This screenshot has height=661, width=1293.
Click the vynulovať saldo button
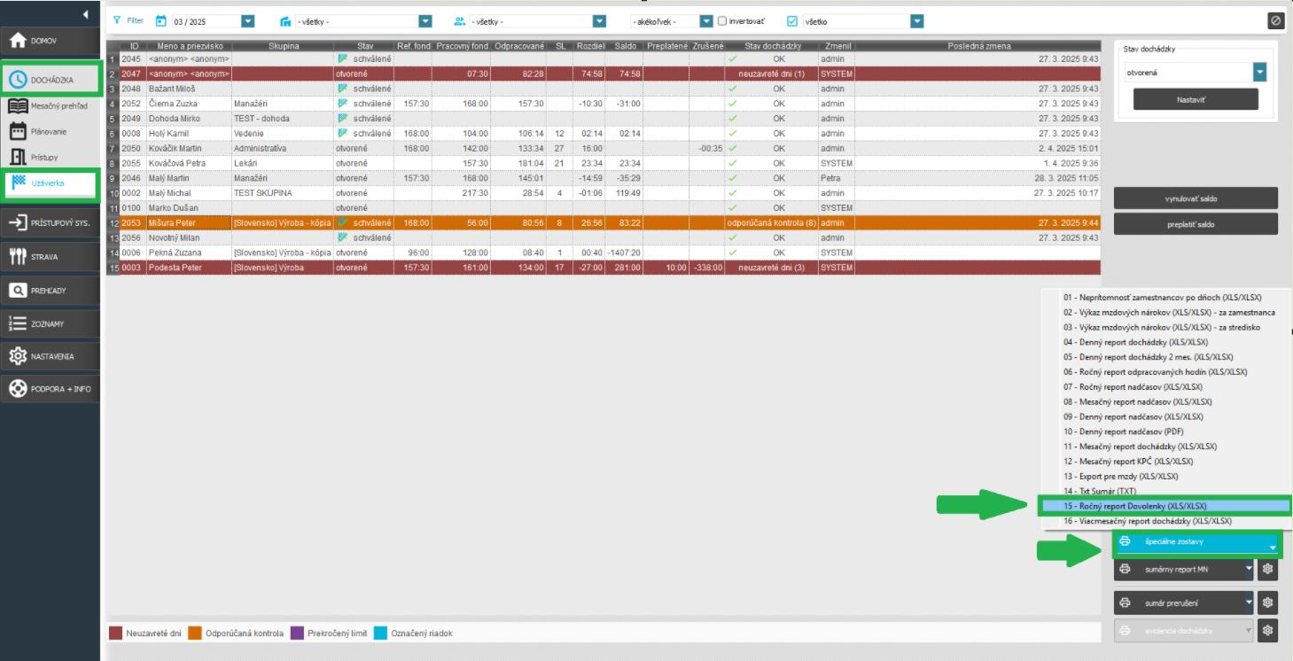point(1196,198)
